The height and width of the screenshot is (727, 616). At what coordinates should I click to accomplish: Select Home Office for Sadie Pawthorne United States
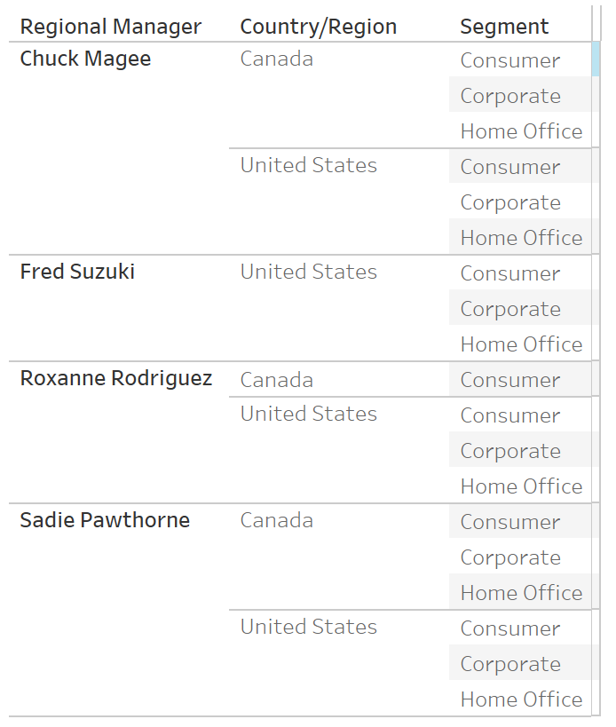pos(521,699)
